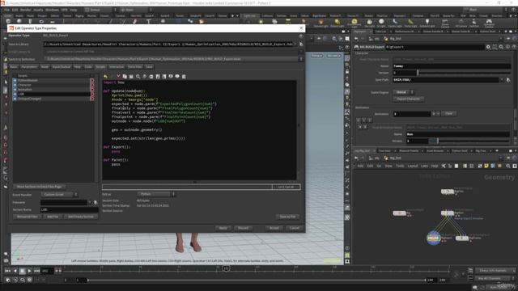Open the Tools menu in network editor
The image size is (518, 291).
point(400,166)
